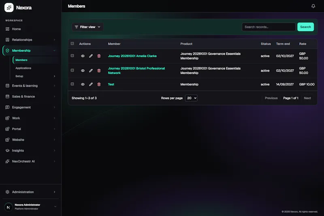The image size is (324, 216).
Task: Expand the Events & learning chevron
Action: click(54, 86)
